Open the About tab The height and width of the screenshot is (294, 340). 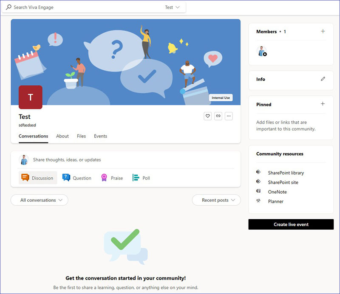(x=62, y=136)
